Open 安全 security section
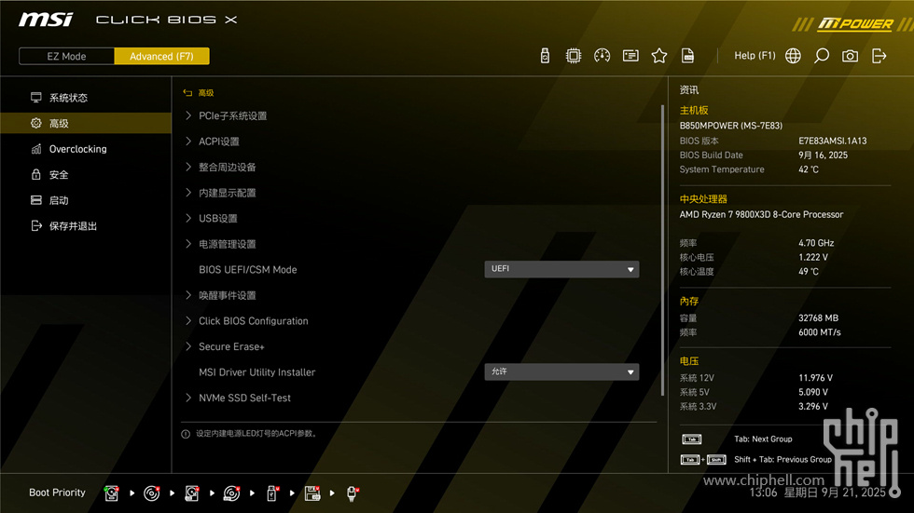 (x=86, y=174)
